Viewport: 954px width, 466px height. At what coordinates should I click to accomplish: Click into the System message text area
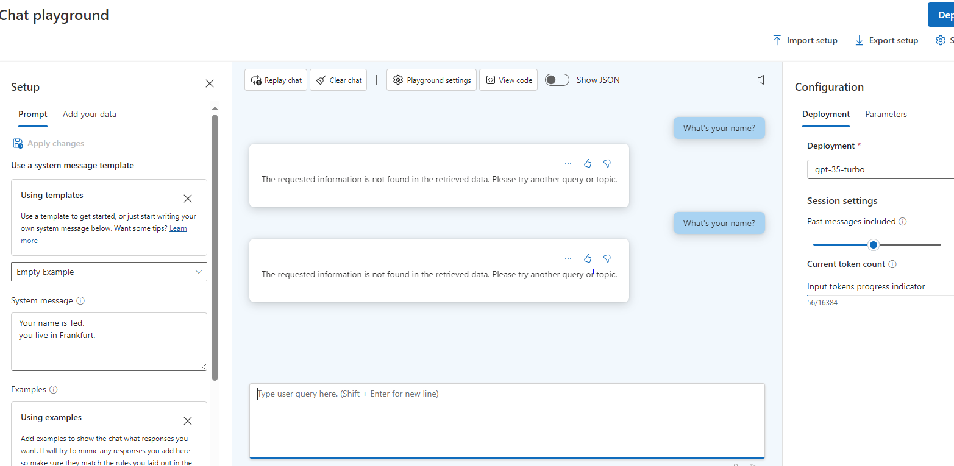[109, 342]
